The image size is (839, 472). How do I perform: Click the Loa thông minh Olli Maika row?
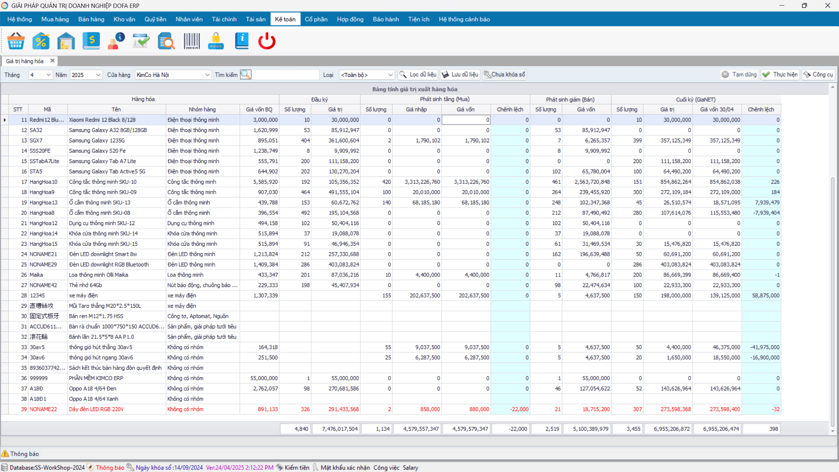(x=390, y=275)
